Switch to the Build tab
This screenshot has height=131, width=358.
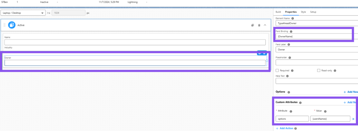[278, 12]
